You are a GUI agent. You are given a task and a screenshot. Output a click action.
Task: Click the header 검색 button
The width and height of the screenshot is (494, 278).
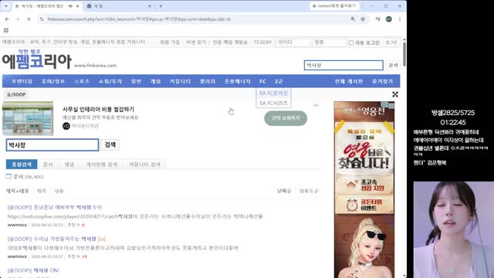coord(393,65)
